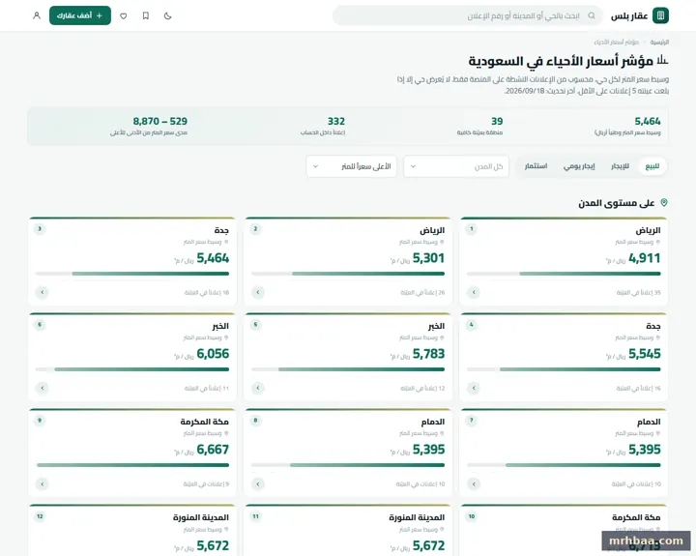
Task: Open the كل المدن city dropdown
Action: tap(456, 166)
